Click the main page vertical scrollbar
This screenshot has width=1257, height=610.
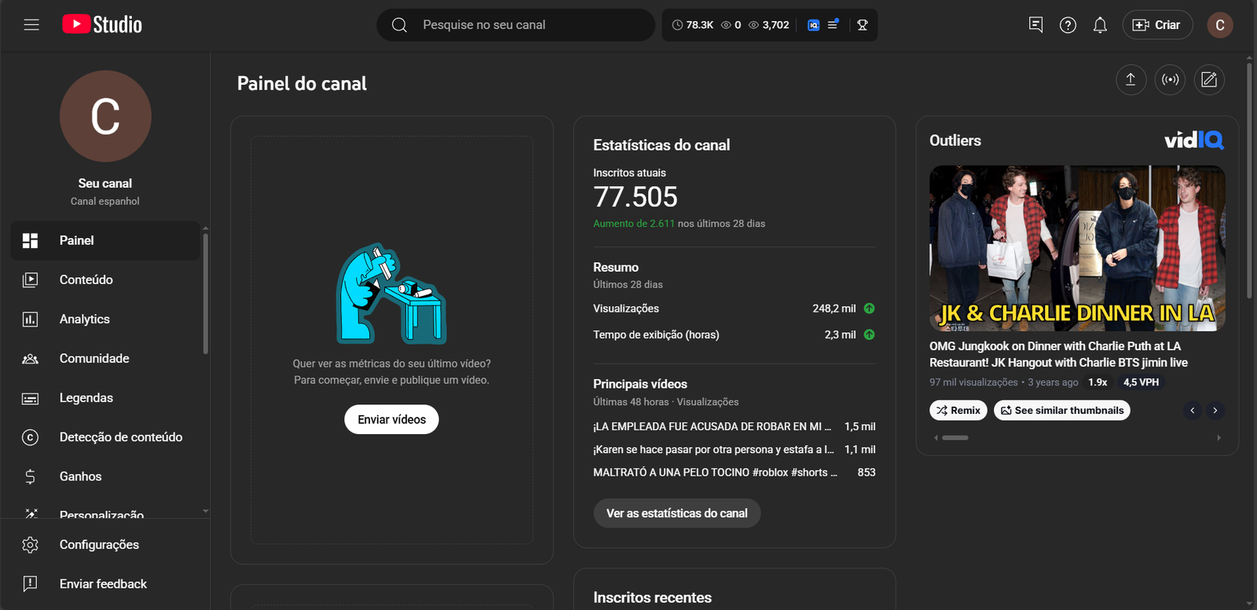point(1250,179)
